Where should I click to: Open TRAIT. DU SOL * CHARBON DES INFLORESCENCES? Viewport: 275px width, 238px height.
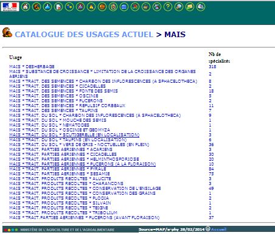pyautogui.click(x=95, y=115)
